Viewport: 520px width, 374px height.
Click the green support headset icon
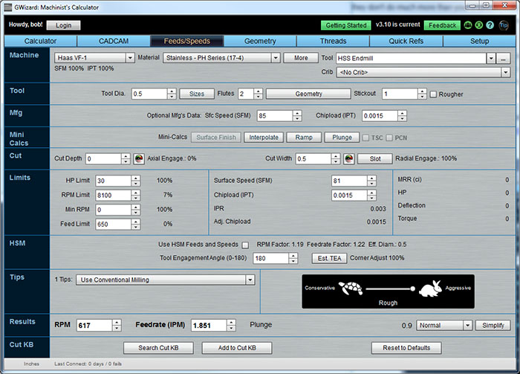point(478,25)
